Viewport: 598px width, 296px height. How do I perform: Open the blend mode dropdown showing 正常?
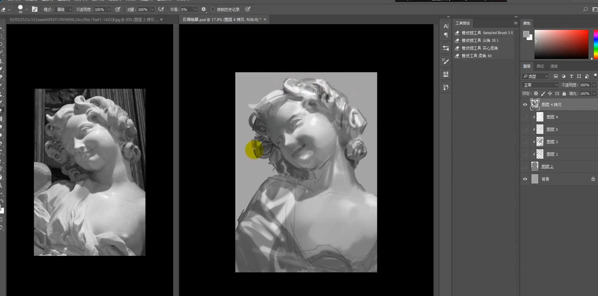click(x=540, y=85)
